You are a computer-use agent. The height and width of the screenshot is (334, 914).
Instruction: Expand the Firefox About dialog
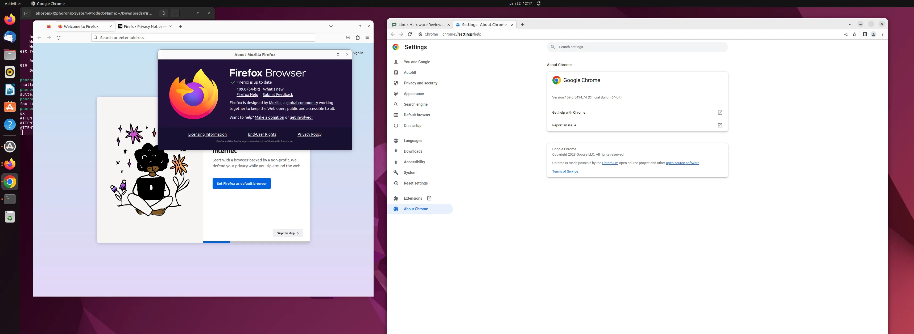coord(338,54)
